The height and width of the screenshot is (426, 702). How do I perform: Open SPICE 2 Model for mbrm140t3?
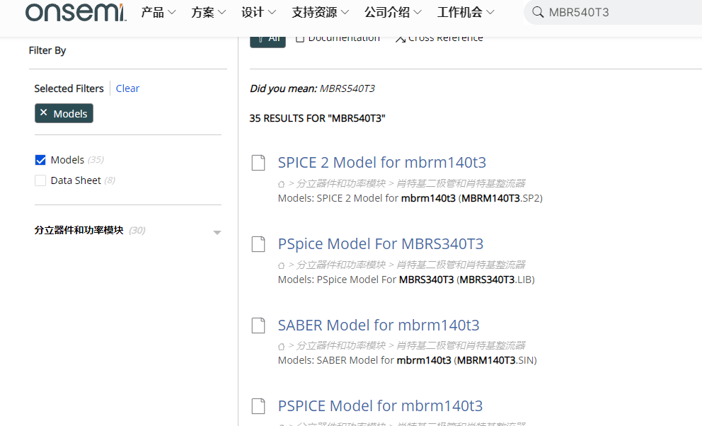[382, 163]
